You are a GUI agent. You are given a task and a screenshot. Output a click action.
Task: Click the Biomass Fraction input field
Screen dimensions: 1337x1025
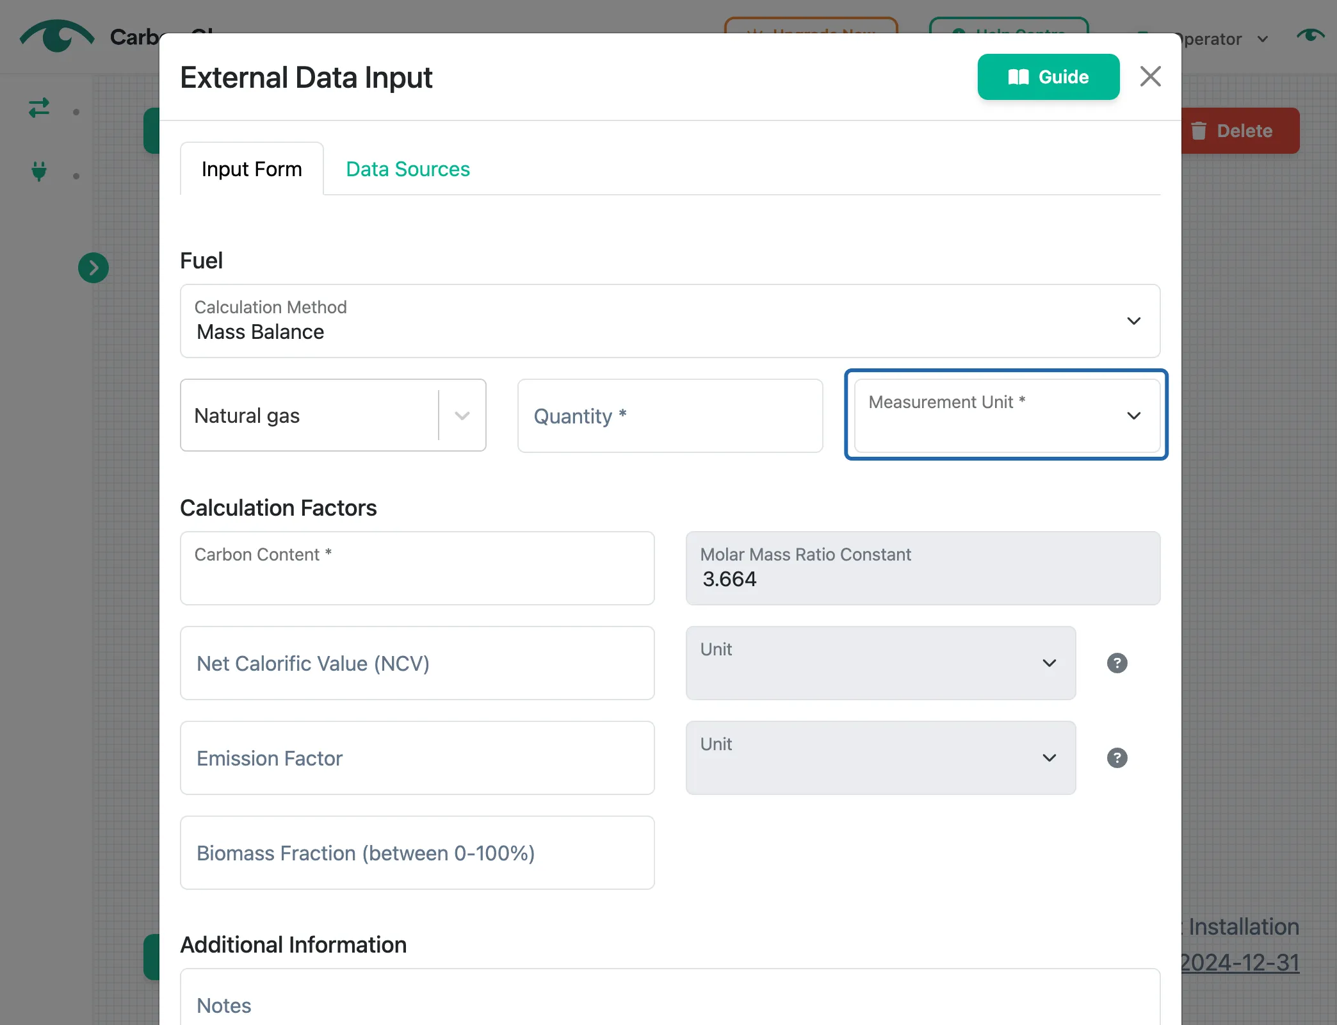417,853
